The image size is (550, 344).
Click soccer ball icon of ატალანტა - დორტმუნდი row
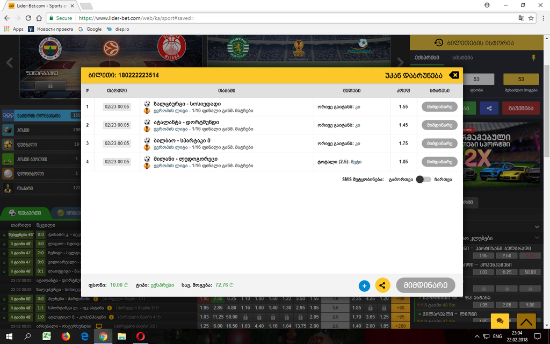pyautogui.click(x=147, y=122)
